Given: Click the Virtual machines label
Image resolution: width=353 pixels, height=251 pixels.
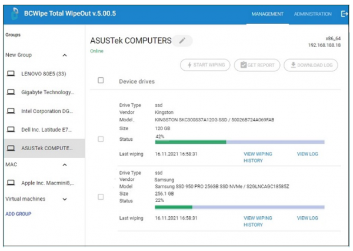Looking at the screenshot, I should point(25,199).
